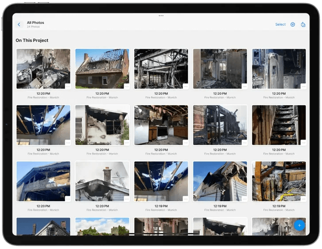Tap the blue plus add-photo button
The image size is (322, 249).
[x=299, y=226]
